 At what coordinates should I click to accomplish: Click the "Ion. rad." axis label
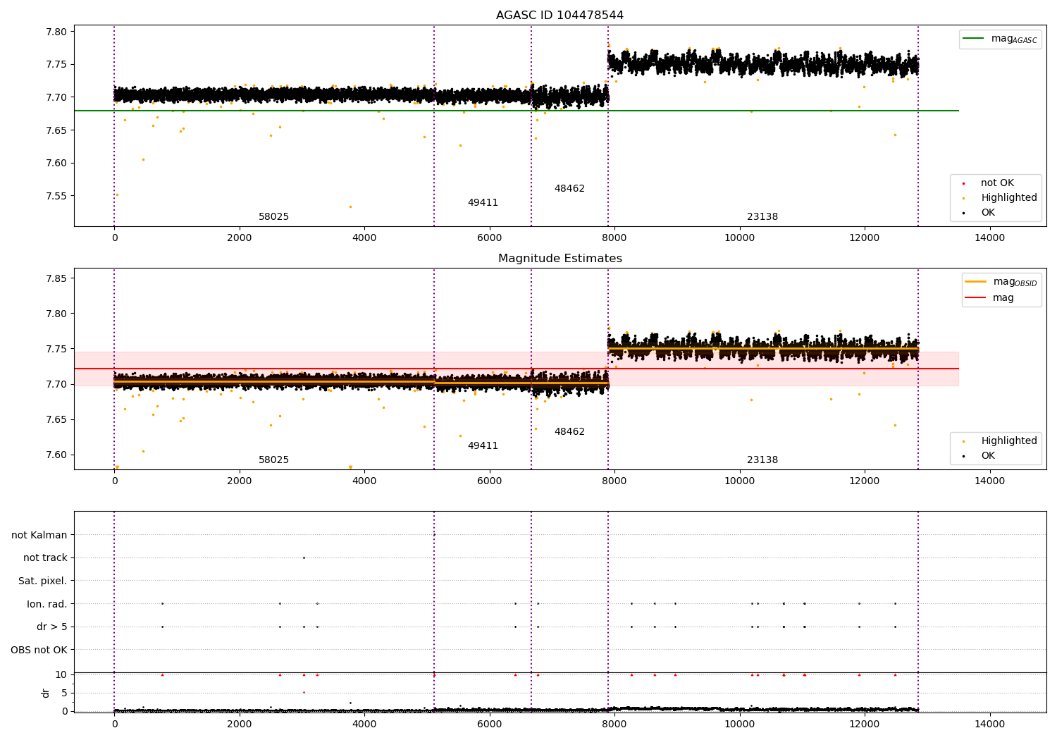(x=47, y=604)
